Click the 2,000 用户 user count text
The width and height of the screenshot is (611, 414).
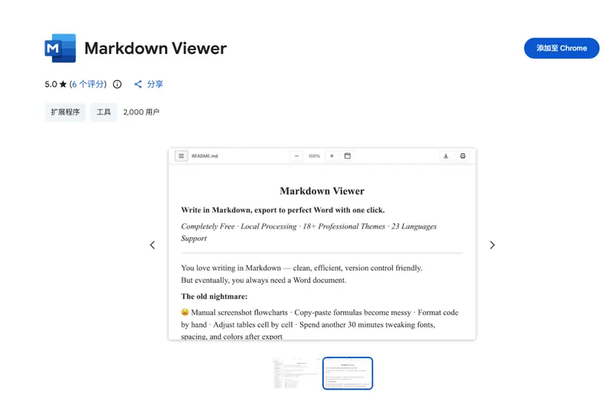point(141,112)
